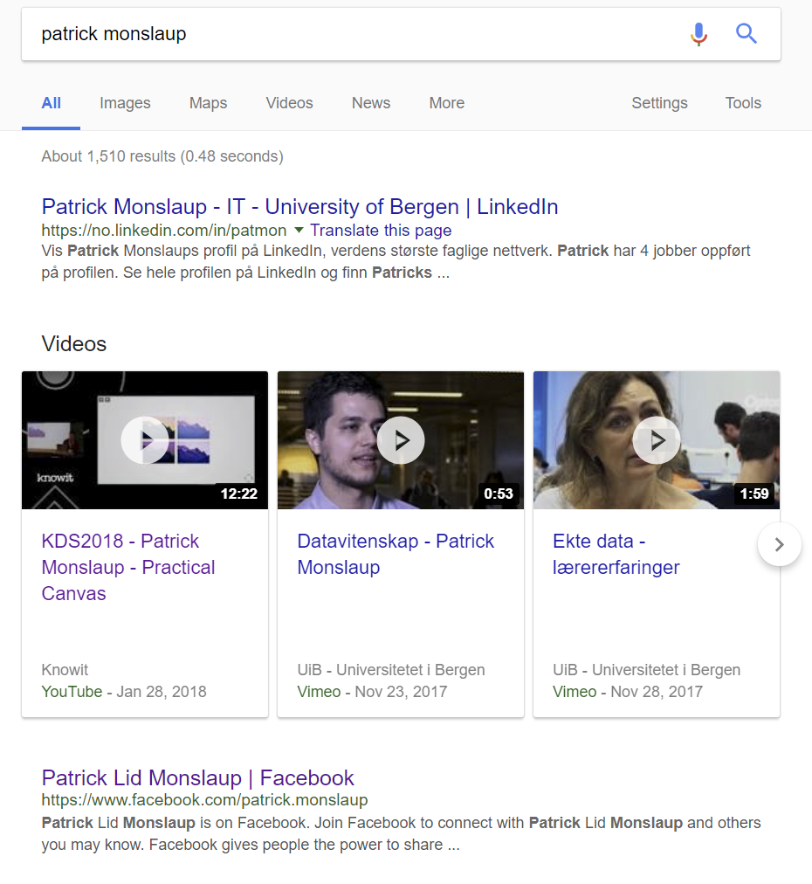Expand the More menu
812x884 pixels.
447,103
